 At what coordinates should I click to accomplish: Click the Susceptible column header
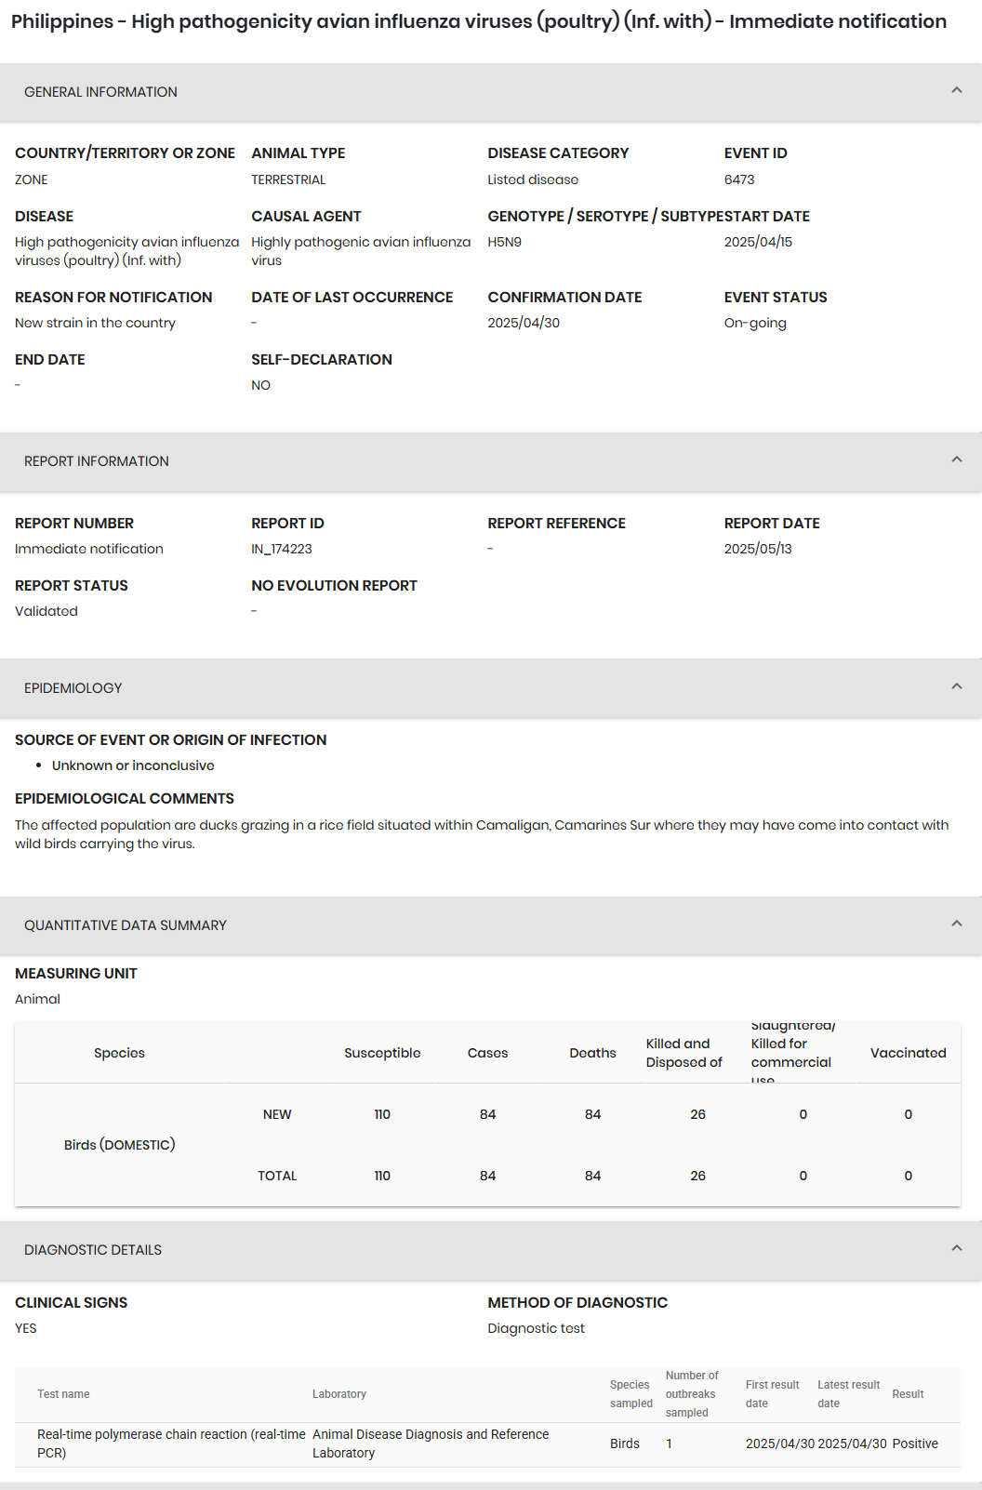click(x=382, y=1053)
